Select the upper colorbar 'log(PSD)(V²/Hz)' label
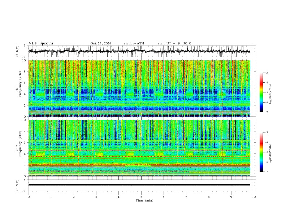Image resolution: width=286 pixels, height=221 pixels. 270,94
